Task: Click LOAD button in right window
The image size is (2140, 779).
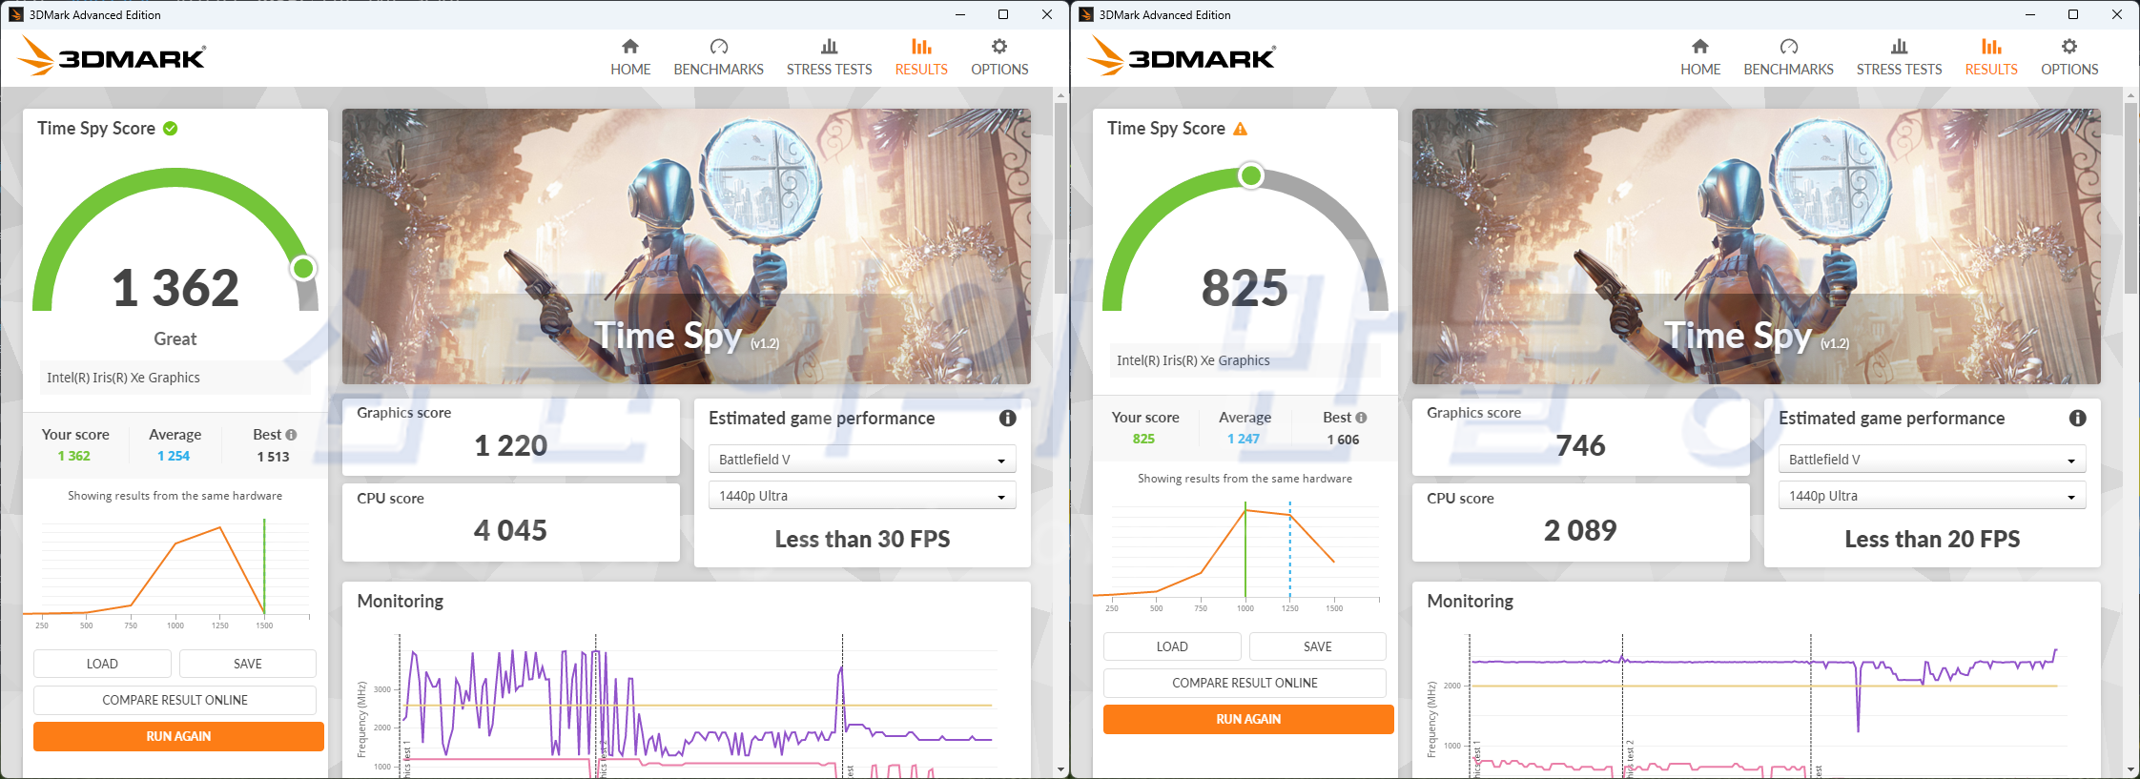Action: (1172, 646)
